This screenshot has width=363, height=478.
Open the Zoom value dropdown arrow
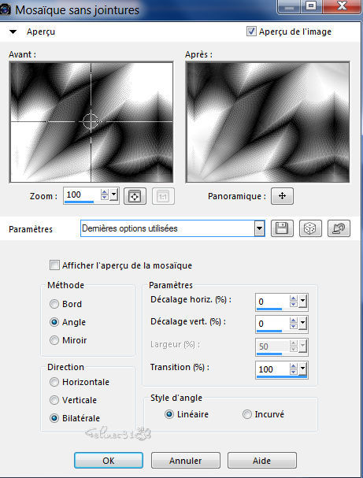pos(114,195)
